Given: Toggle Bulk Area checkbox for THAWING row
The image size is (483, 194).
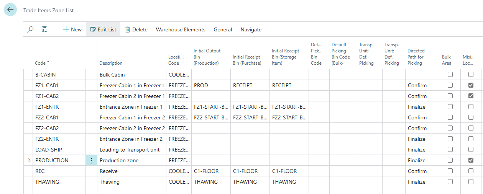Looking at the screenshot, I should [x=450, y=182].
